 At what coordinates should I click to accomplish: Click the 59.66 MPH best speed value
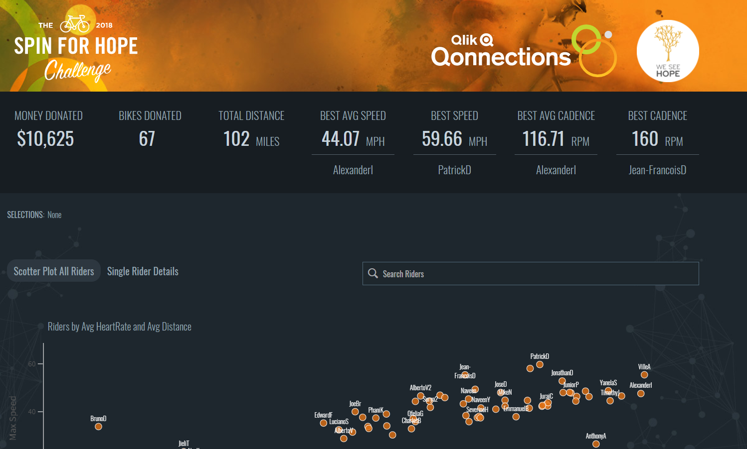[x=454, y=139]
